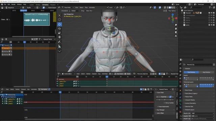This screenshot has width=216, height=121.
Task: Toggle visibility eye of last outliner collection
Action: 211,25
